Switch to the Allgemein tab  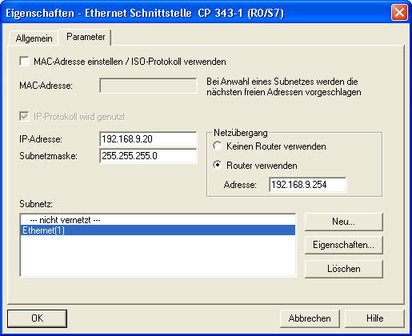click(34, 38)
